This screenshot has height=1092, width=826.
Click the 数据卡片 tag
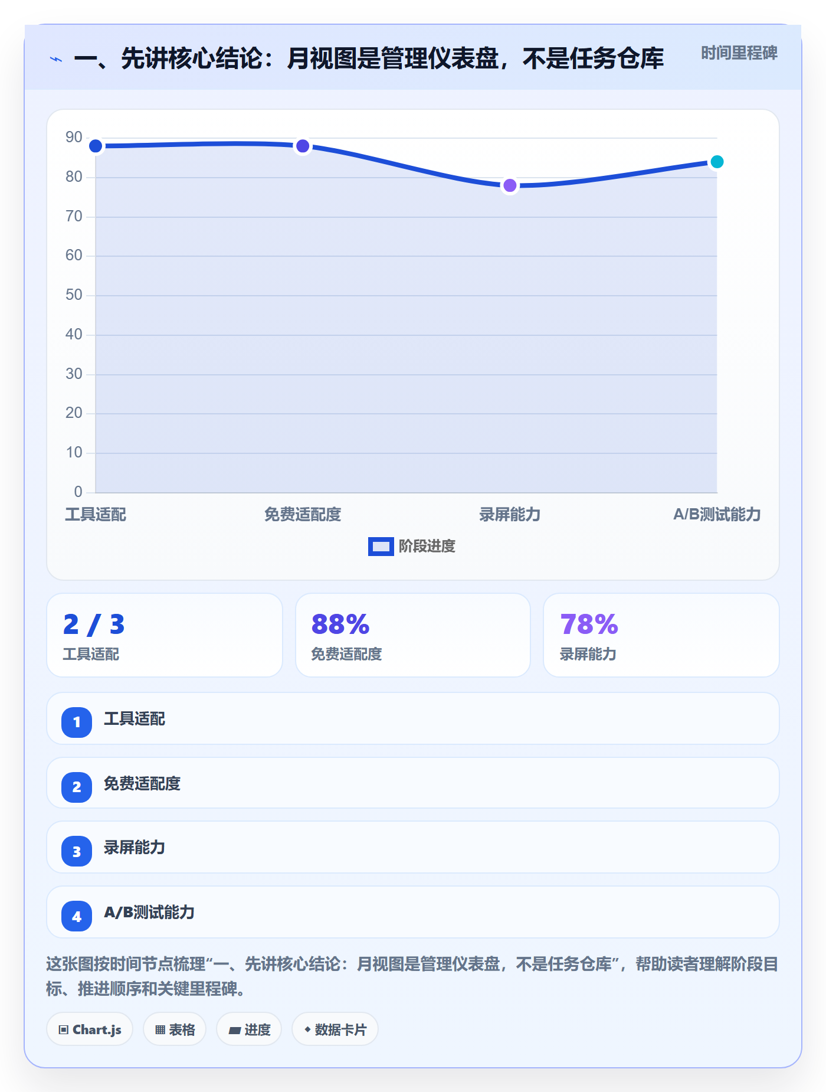coord(335,1029)
